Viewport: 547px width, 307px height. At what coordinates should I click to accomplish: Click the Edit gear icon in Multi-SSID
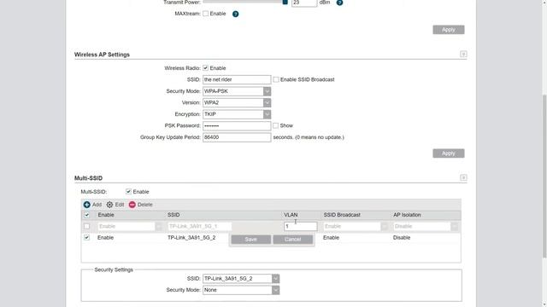109,205
